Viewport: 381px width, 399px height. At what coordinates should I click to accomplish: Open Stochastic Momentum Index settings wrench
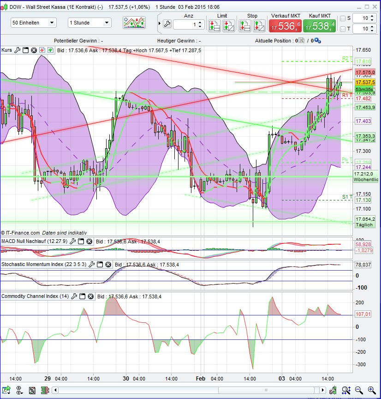click(92, 264)
